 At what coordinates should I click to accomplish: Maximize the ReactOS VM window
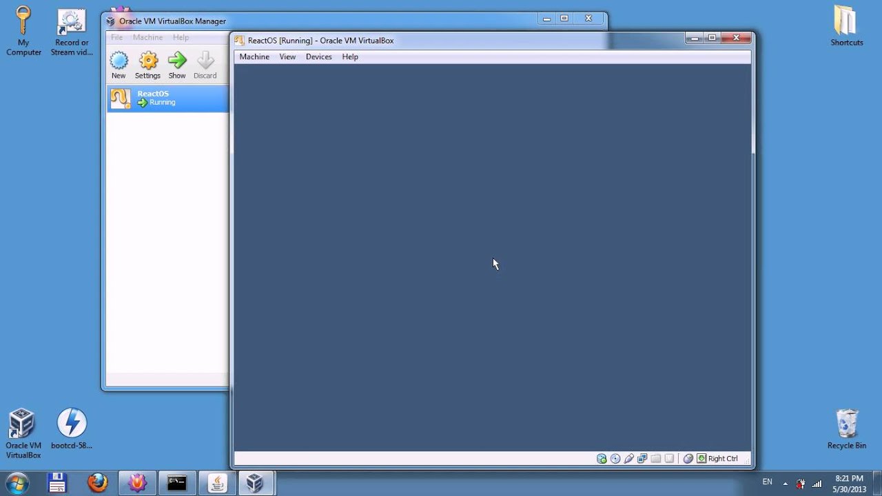[x=712, y=38]
